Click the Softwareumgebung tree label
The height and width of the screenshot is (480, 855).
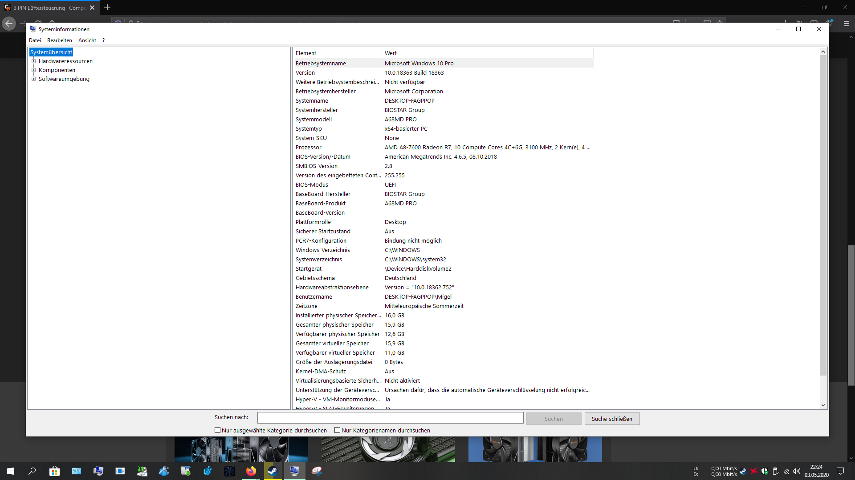coord(64,79)
